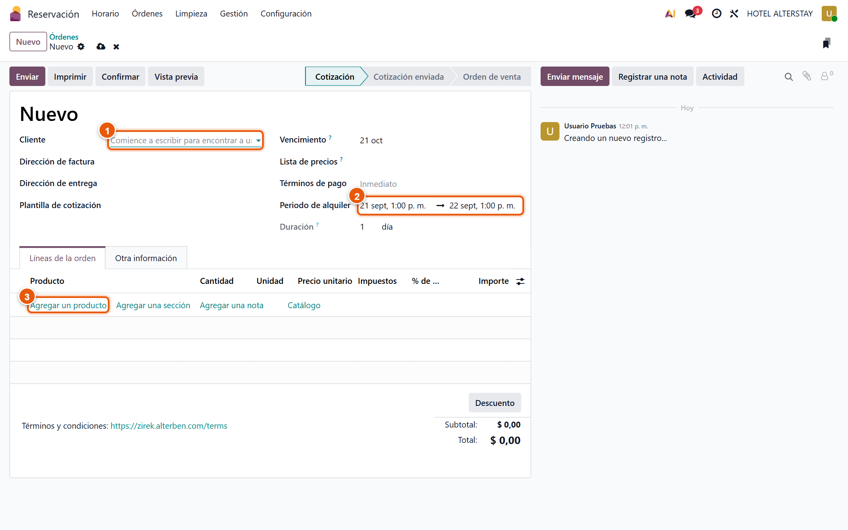Open the user avatar menu
Screen dimensions: 848x530
(x=829, y=14)
